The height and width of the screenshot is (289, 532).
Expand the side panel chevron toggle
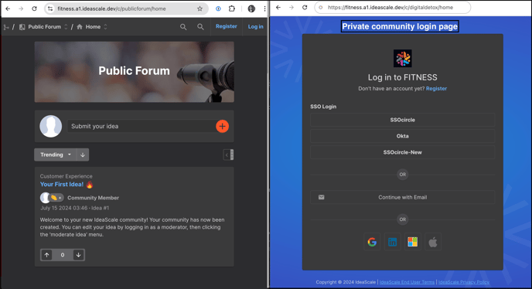pos(228,155)
